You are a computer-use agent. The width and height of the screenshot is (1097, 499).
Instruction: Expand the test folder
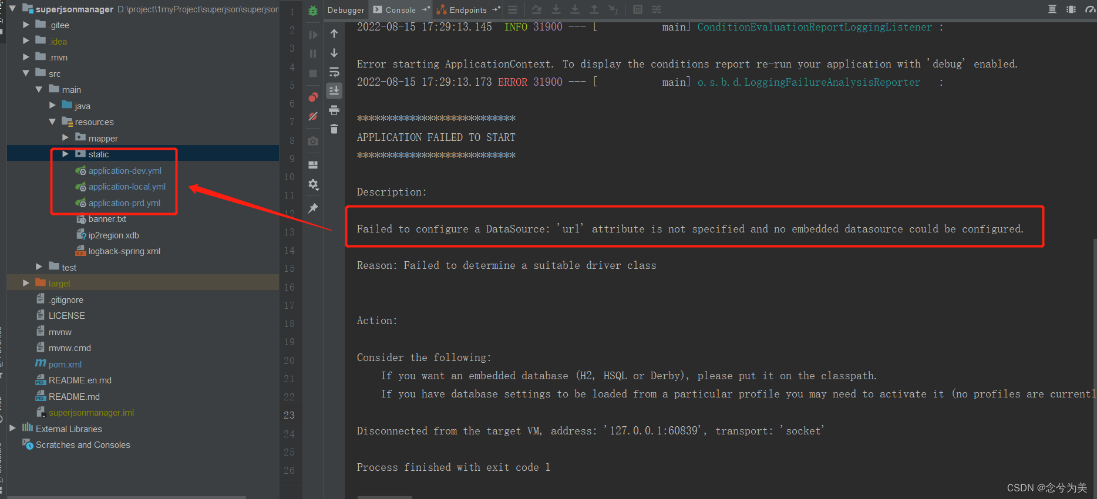39,267
